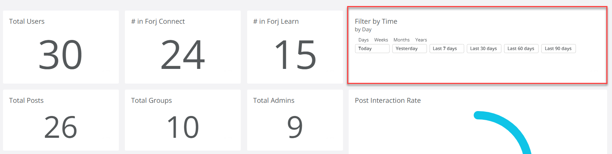
Task: Click the Total Posts card
Action: [x=61, y=120]
